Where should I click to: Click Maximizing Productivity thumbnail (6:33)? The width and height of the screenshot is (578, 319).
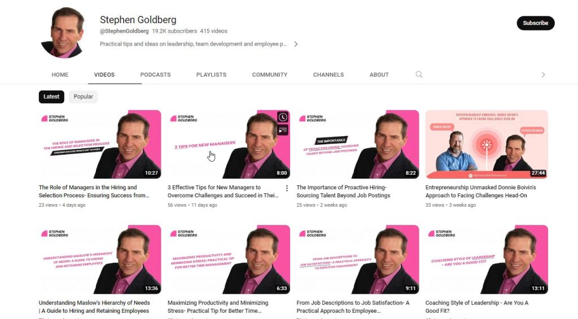229,259
